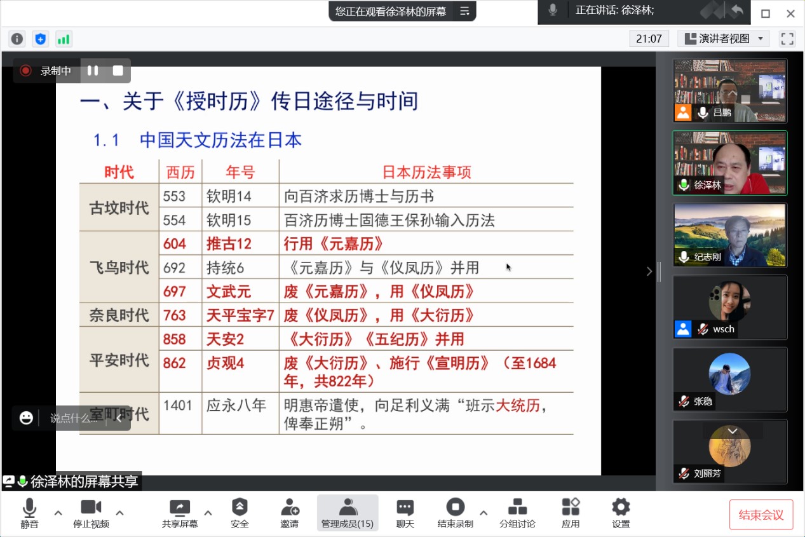Expand the 共享屏幕 options arrow
Screen dimensions: 805x537
pos(208,512)
